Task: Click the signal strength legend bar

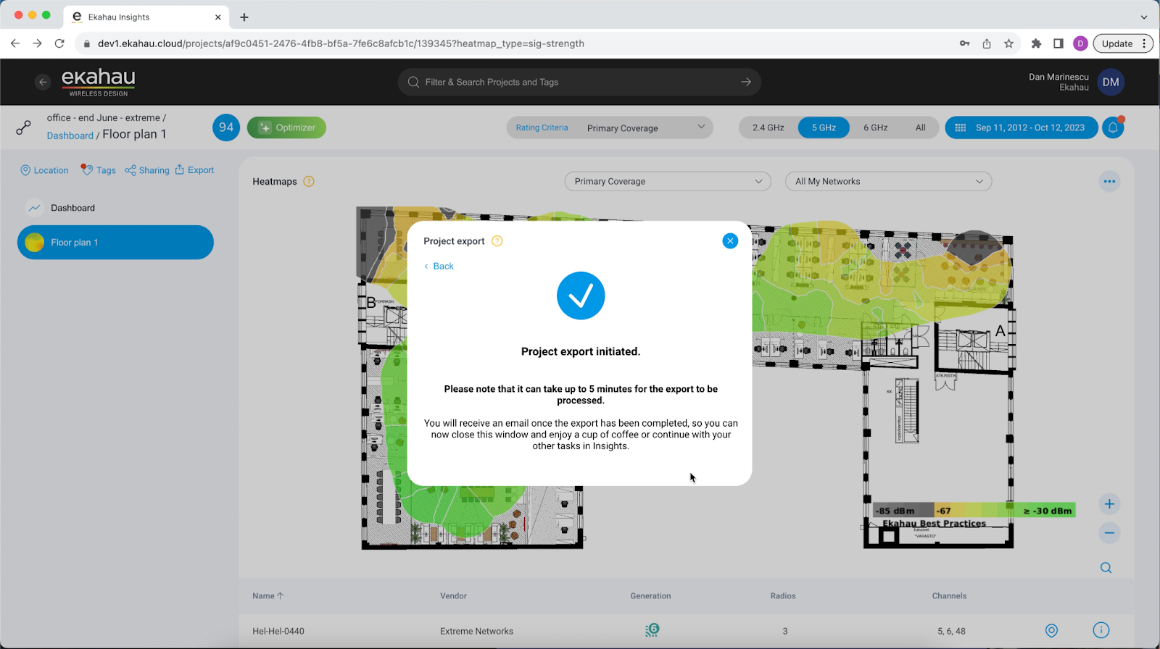Action: 974,511
